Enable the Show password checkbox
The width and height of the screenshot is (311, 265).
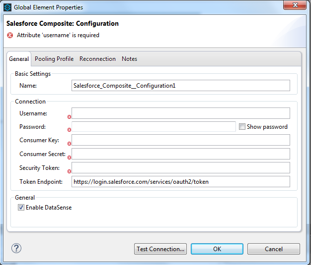coord(242,127)
